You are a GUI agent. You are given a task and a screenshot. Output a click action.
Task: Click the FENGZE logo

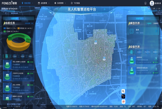coord(9,3)
